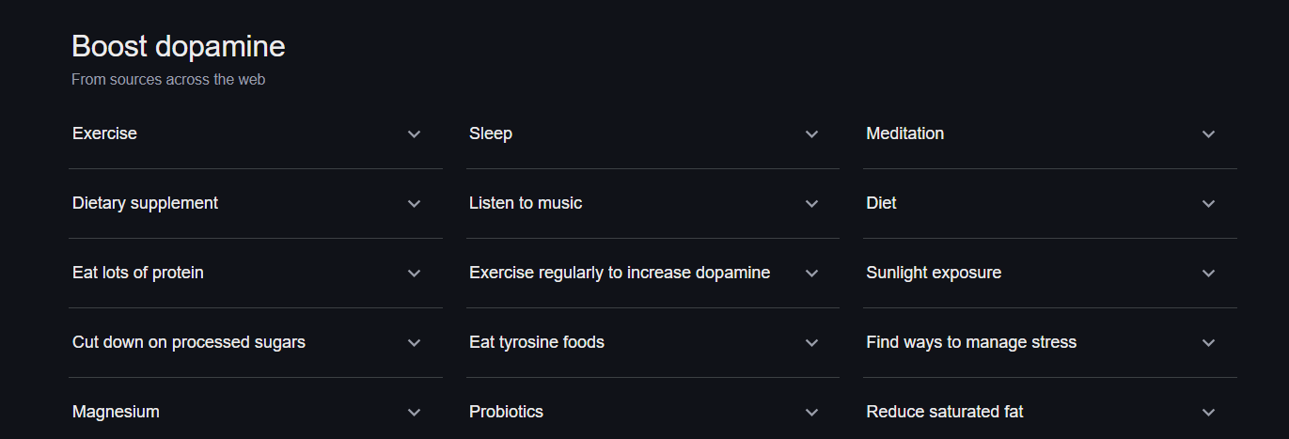The width and height of the screenshot is (1289, 439).
Task: Click the Meditation topic label
Action: (904, 133)
